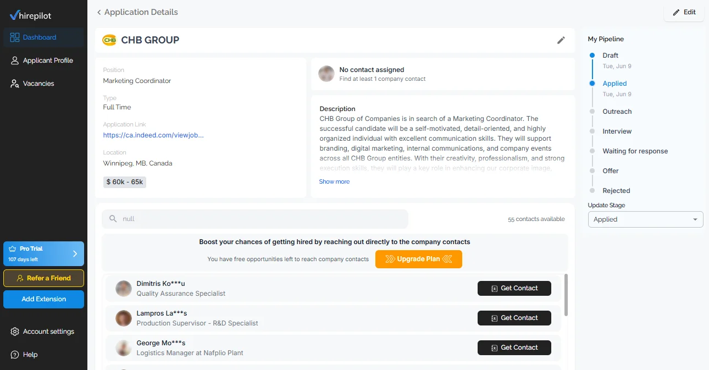
Task: Click the Applicant Profile person icon
Action: (15, 60)
